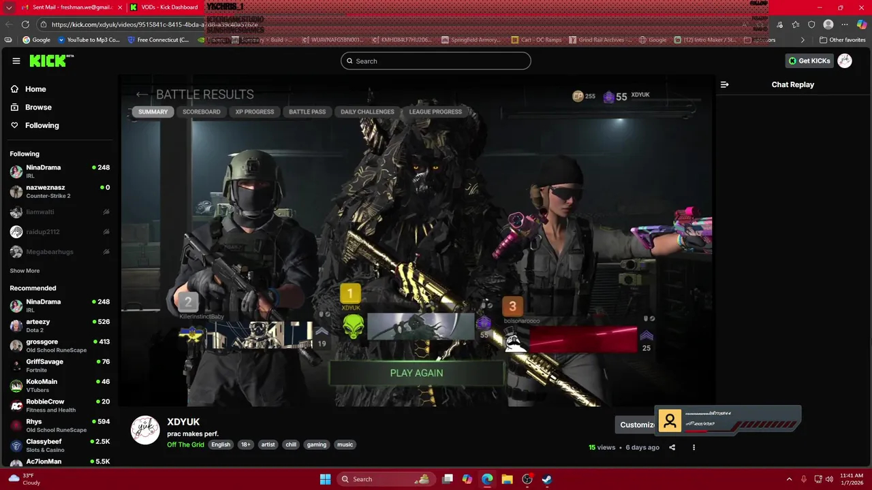Open YouTube to Mp3 bookmark
872x490 pixels.
tap(89, 40)
